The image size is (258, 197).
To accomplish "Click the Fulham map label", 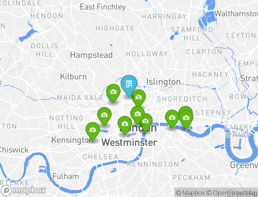I will (66, 176).
